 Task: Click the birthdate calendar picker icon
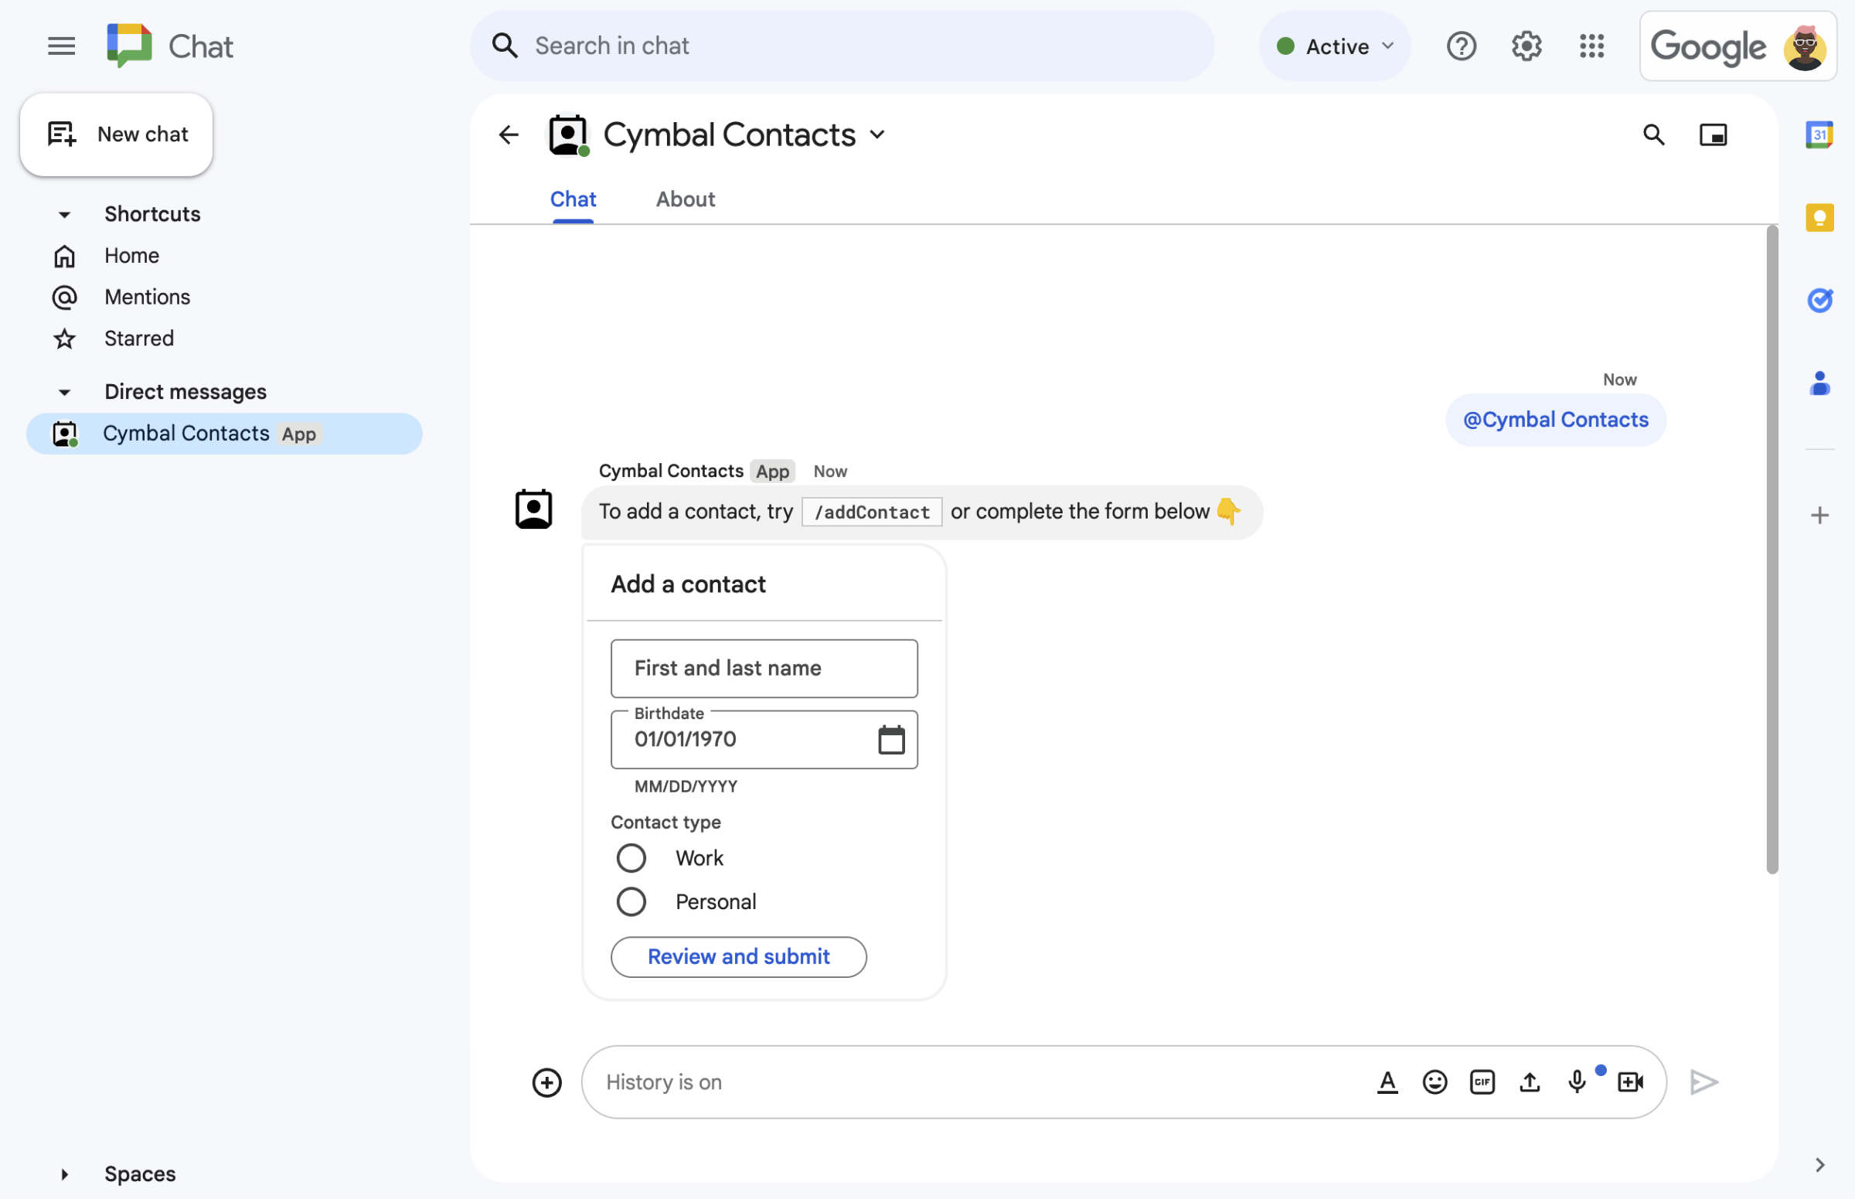891,738
